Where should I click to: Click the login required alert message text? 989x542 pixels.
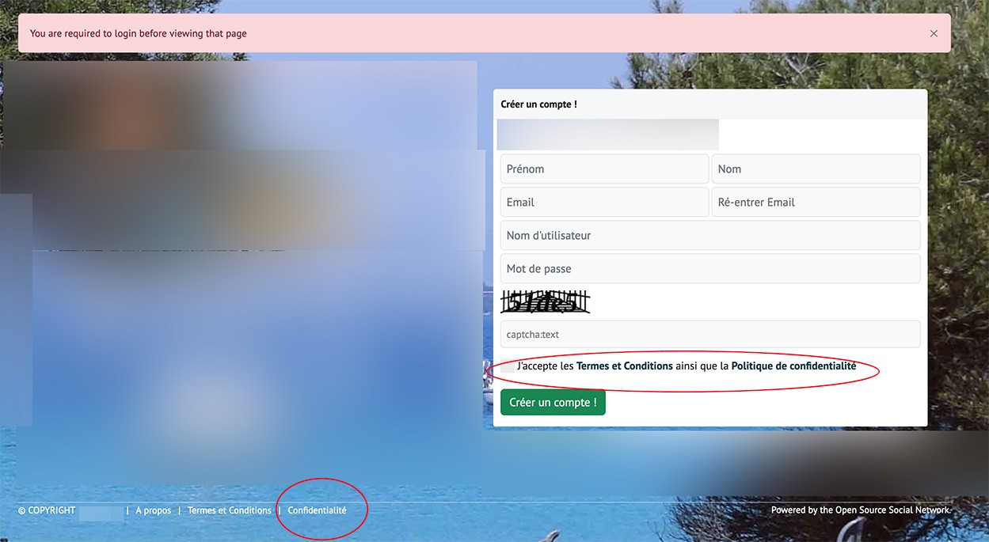[x=138, y=33]
